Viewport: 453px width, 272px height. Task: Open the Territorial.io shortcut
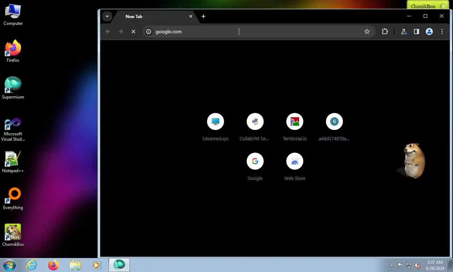click(295, 127)
